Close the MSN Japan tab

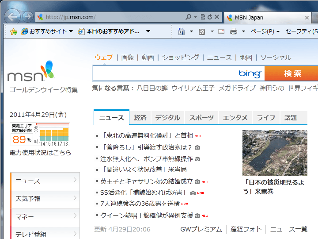point(307,18)
